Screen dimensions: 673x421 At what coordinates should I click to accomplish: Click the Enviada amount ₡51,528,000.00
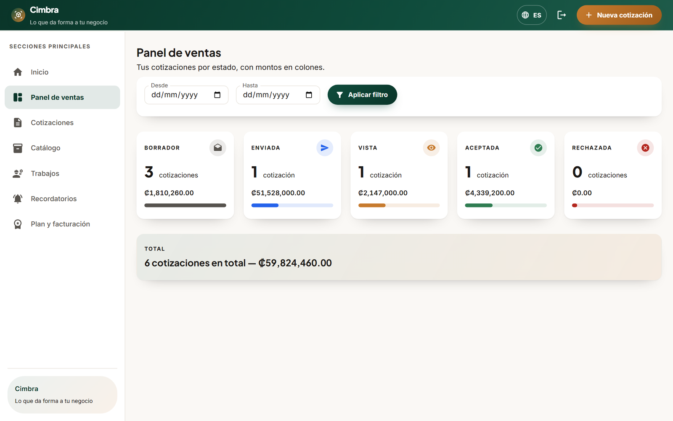[x=278, y=193]
